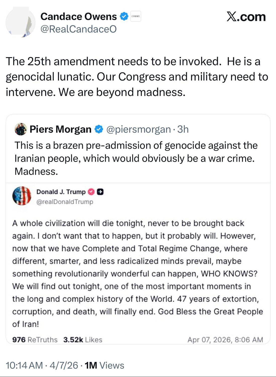
Task: Go to the @piersmorgan handle
Action: [138, 129]
